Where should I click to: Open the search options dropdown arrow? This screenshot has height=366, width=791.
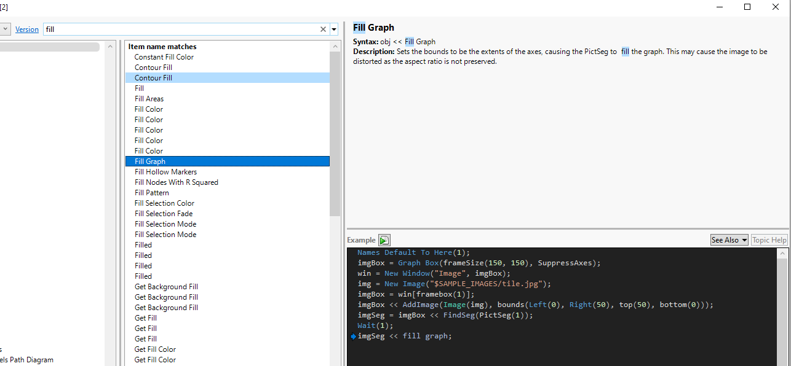[x=334, y=29]
